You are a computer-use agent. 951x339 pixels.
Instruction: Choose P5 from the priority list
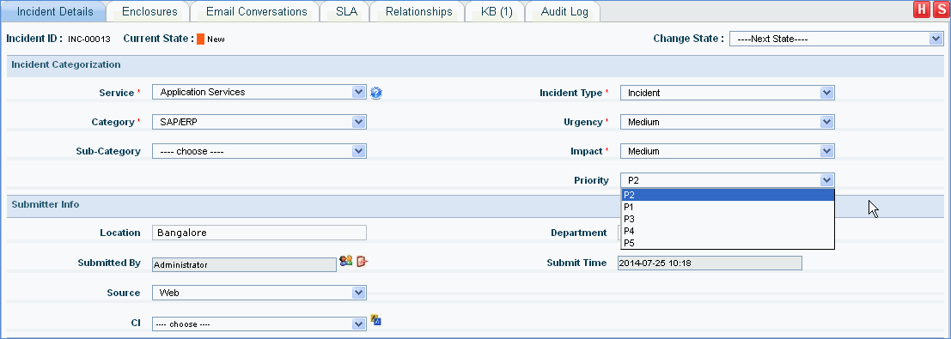pyautogui.click(x=727, y=243)
